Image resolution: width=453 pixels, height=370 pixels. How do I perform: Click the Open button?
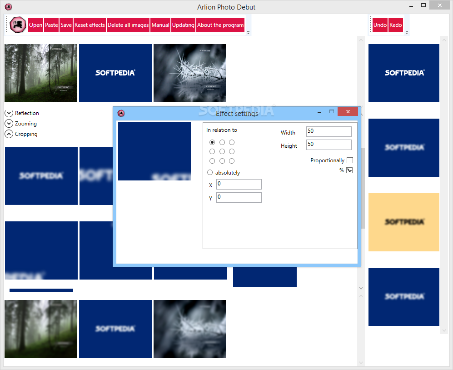click(35, 25)
